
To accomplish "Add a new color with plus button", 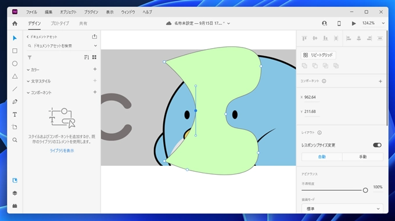I will [95, 69].
